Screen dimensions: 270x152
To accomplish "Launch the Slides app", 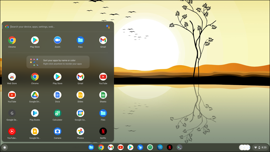I will (x=80, y=95).
